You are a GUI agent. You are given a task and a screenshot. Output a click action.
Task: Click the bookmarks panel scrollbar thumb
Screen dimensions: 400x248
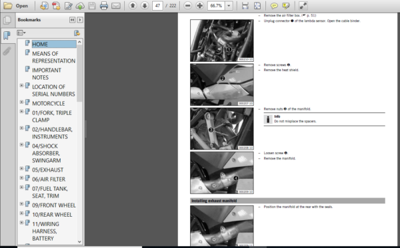click(x=79, y=73)
